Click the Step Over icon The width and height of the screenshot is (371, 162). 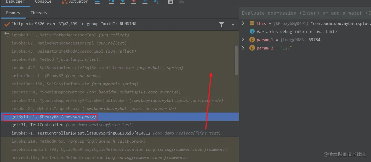click(x=111, y=2)
